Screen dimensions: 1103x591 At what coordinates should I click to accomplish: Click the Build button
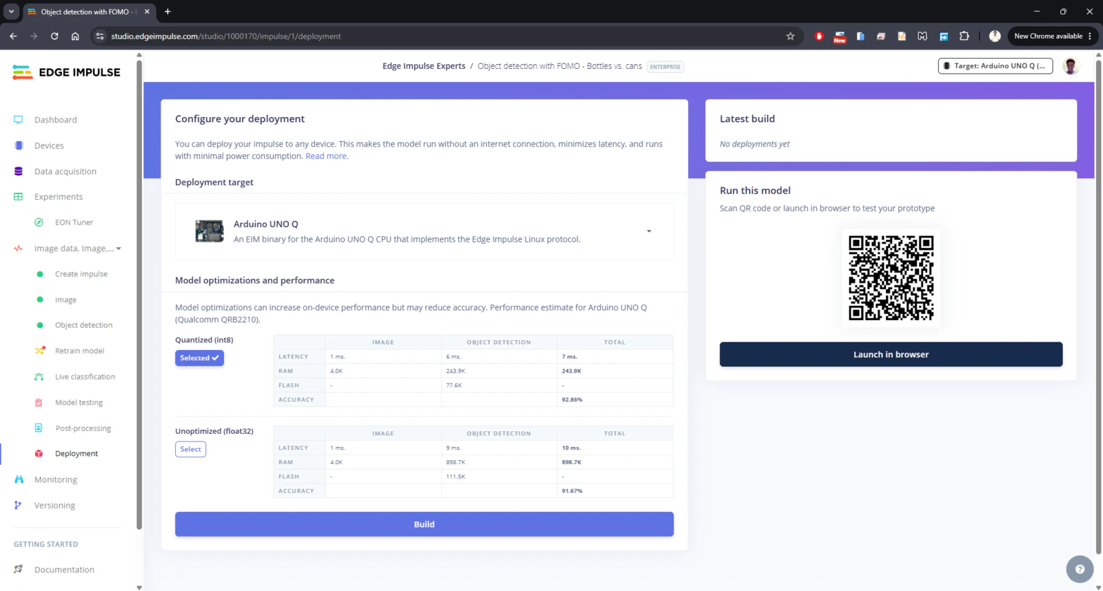(x=424, y=524)
